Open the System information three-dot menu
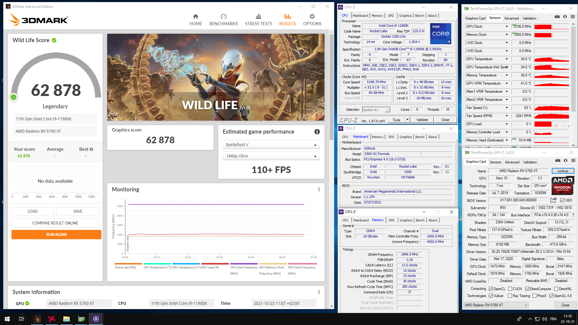The height and width of the screenshot is (325, 578). click(319, 292)
